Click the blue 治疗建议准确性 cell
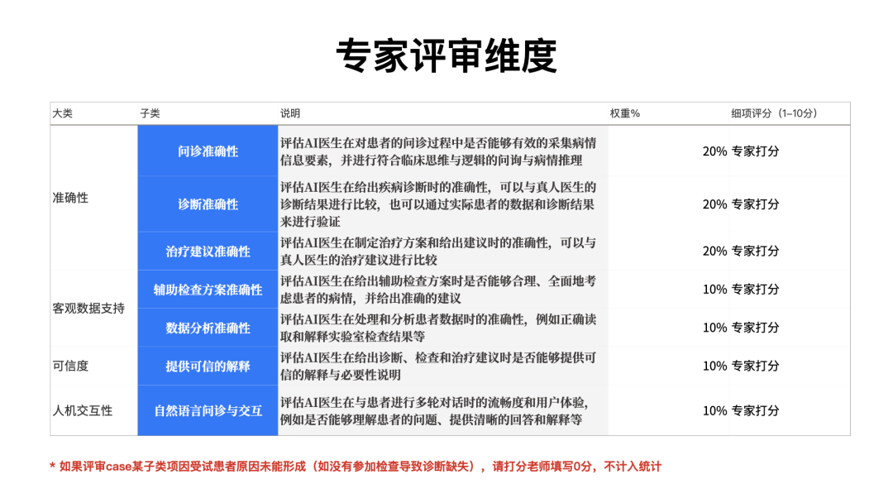The image size is (893, 503). coord(208,251)
